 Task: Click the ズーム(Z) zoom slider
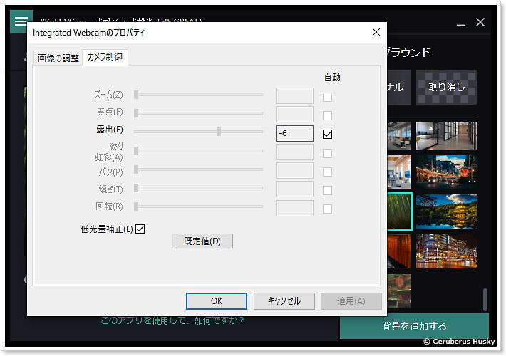pyautogui.click(x=198, y=95)
